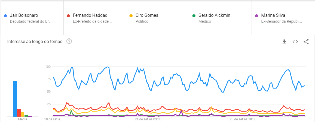Viewport: 315px width, 122px height.
Task: Click the "21 de set às 03:00" axis label
Action: click(x=148, y=119)
